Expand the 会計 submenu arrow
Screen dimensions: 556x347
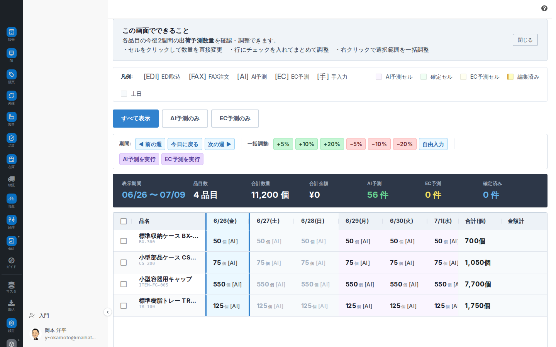(x=19, y=237)
